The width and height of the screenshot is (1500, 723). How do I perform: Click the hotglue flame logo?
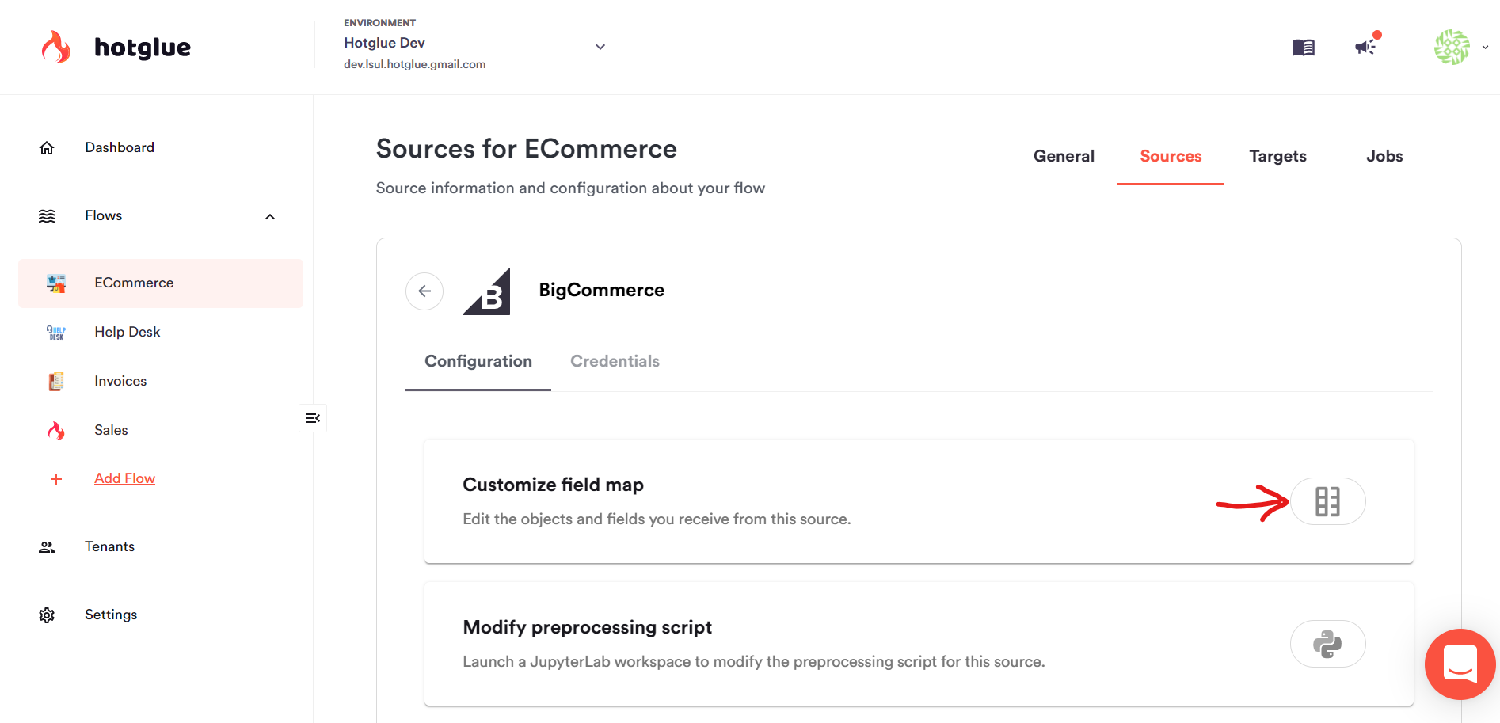coord(56,47)
